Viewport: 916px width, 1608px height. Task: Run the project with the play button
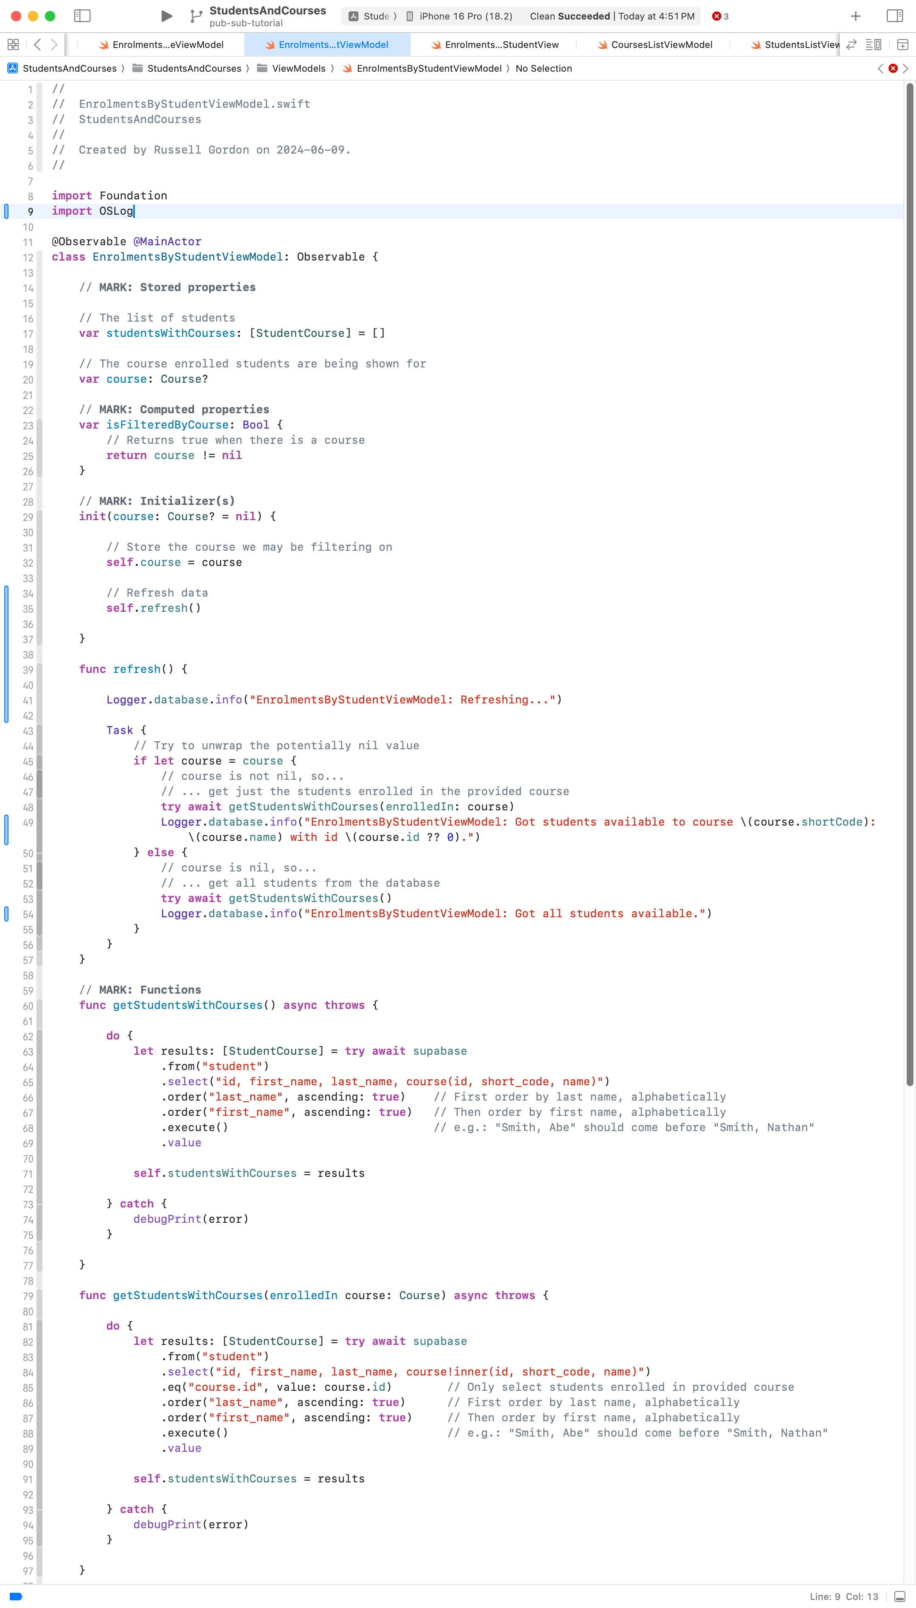point(166,16)
